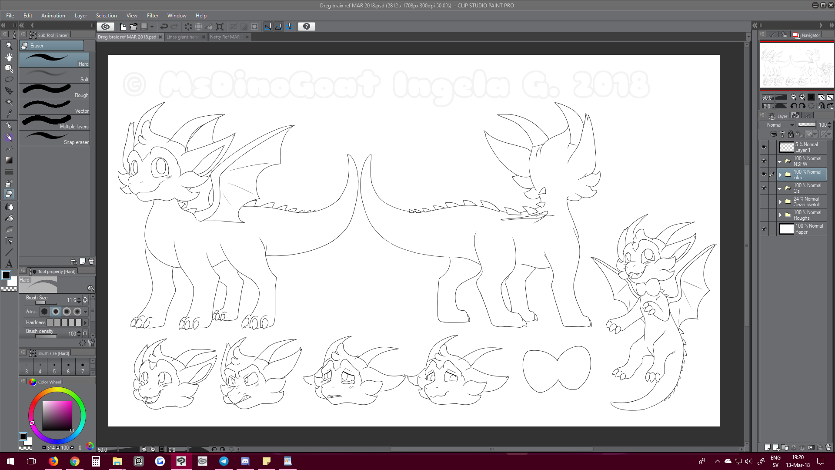
Task: Hide the Paper layer
Action: click(x=764, y=229)
